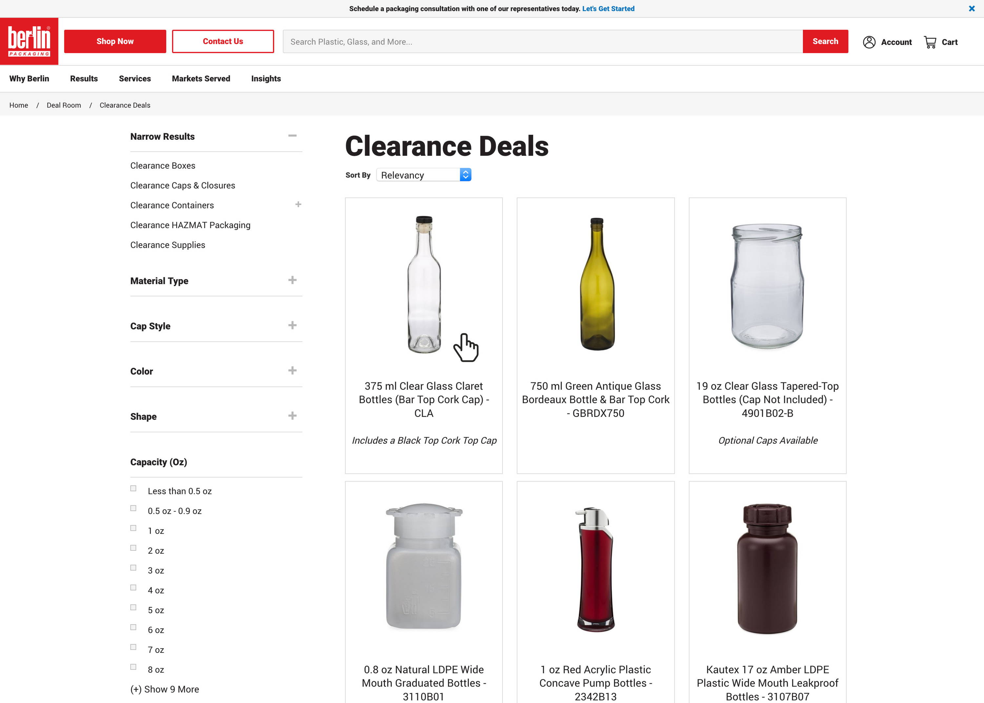The image size is (984, 703).
Task: Check the 5 oz capacity box
Action: click(133, 608)
